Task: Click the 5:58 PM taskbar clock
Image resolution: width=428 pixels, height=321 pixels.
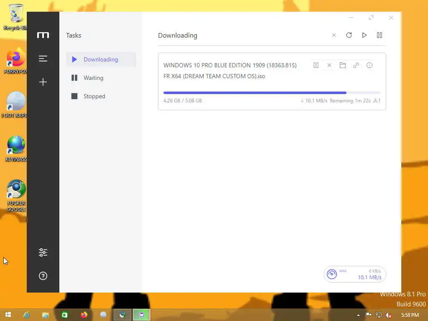Action: click(x=410, y=315)
